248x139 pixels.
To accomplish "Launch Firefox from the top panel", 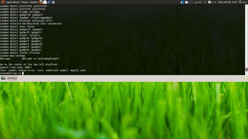I will tap(41, 2).
